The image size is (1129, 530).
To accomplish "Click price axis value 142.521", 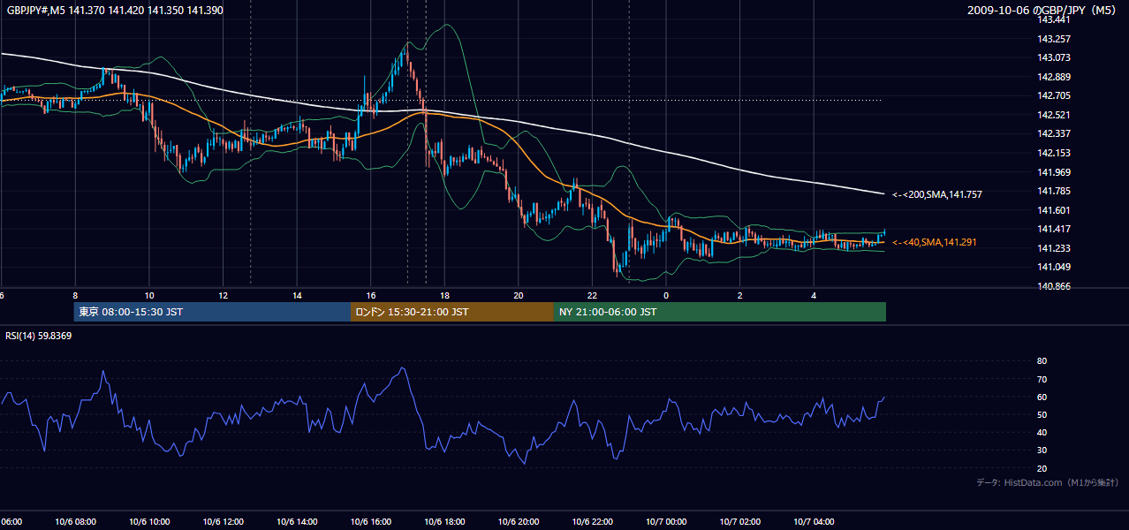I will [x=1054, y=115].
